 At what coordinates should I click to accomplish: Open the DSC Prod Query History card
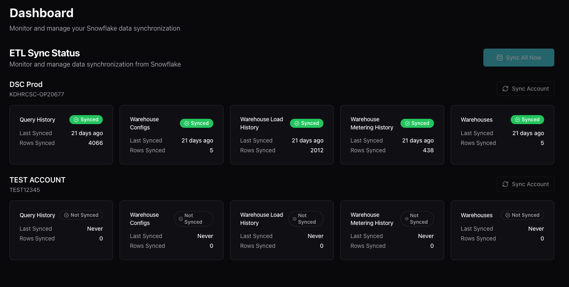point(61,135)
